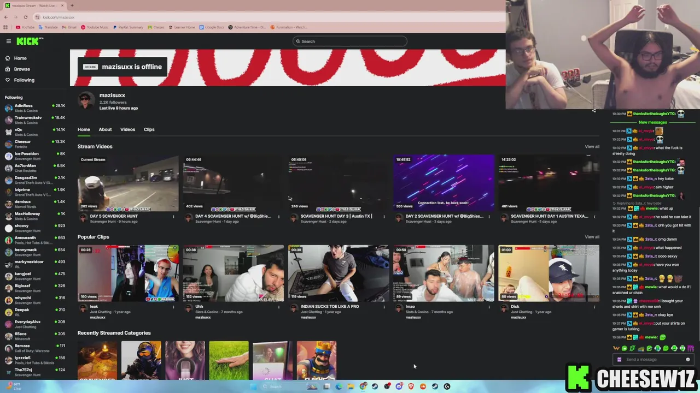The width and height of the screenshot is (700, 393).
Task: Open the Kick hamburger sidebar menu
Action: coord(9,41)
